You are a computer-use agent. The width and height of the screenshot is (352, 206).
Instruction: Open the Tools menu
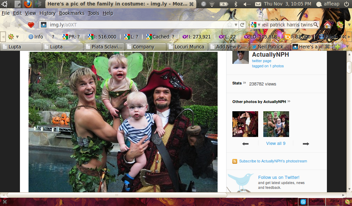[93, 13]
